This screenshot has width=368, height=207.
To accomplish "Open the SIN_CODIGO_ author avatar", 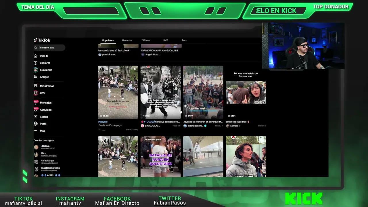I will pyautogui.click(x=142, y=126).
